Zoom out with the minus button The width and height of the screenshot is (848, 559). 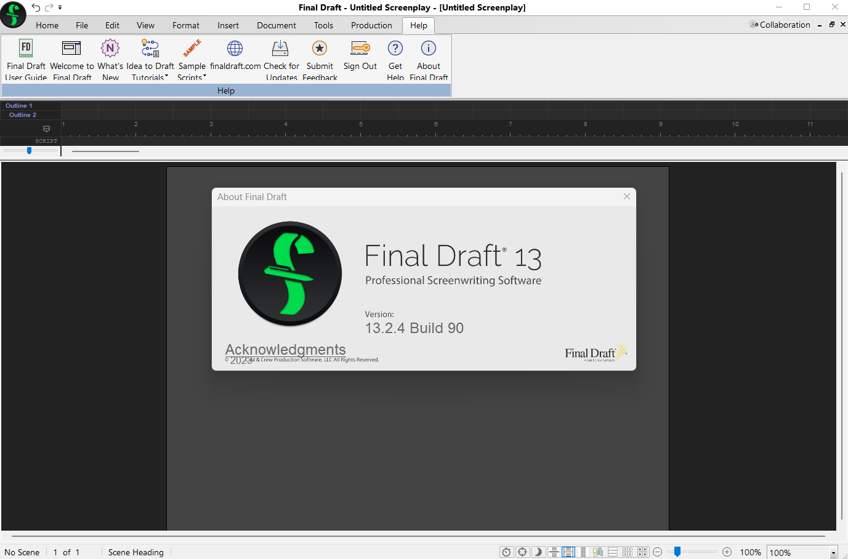pos(657,552)
